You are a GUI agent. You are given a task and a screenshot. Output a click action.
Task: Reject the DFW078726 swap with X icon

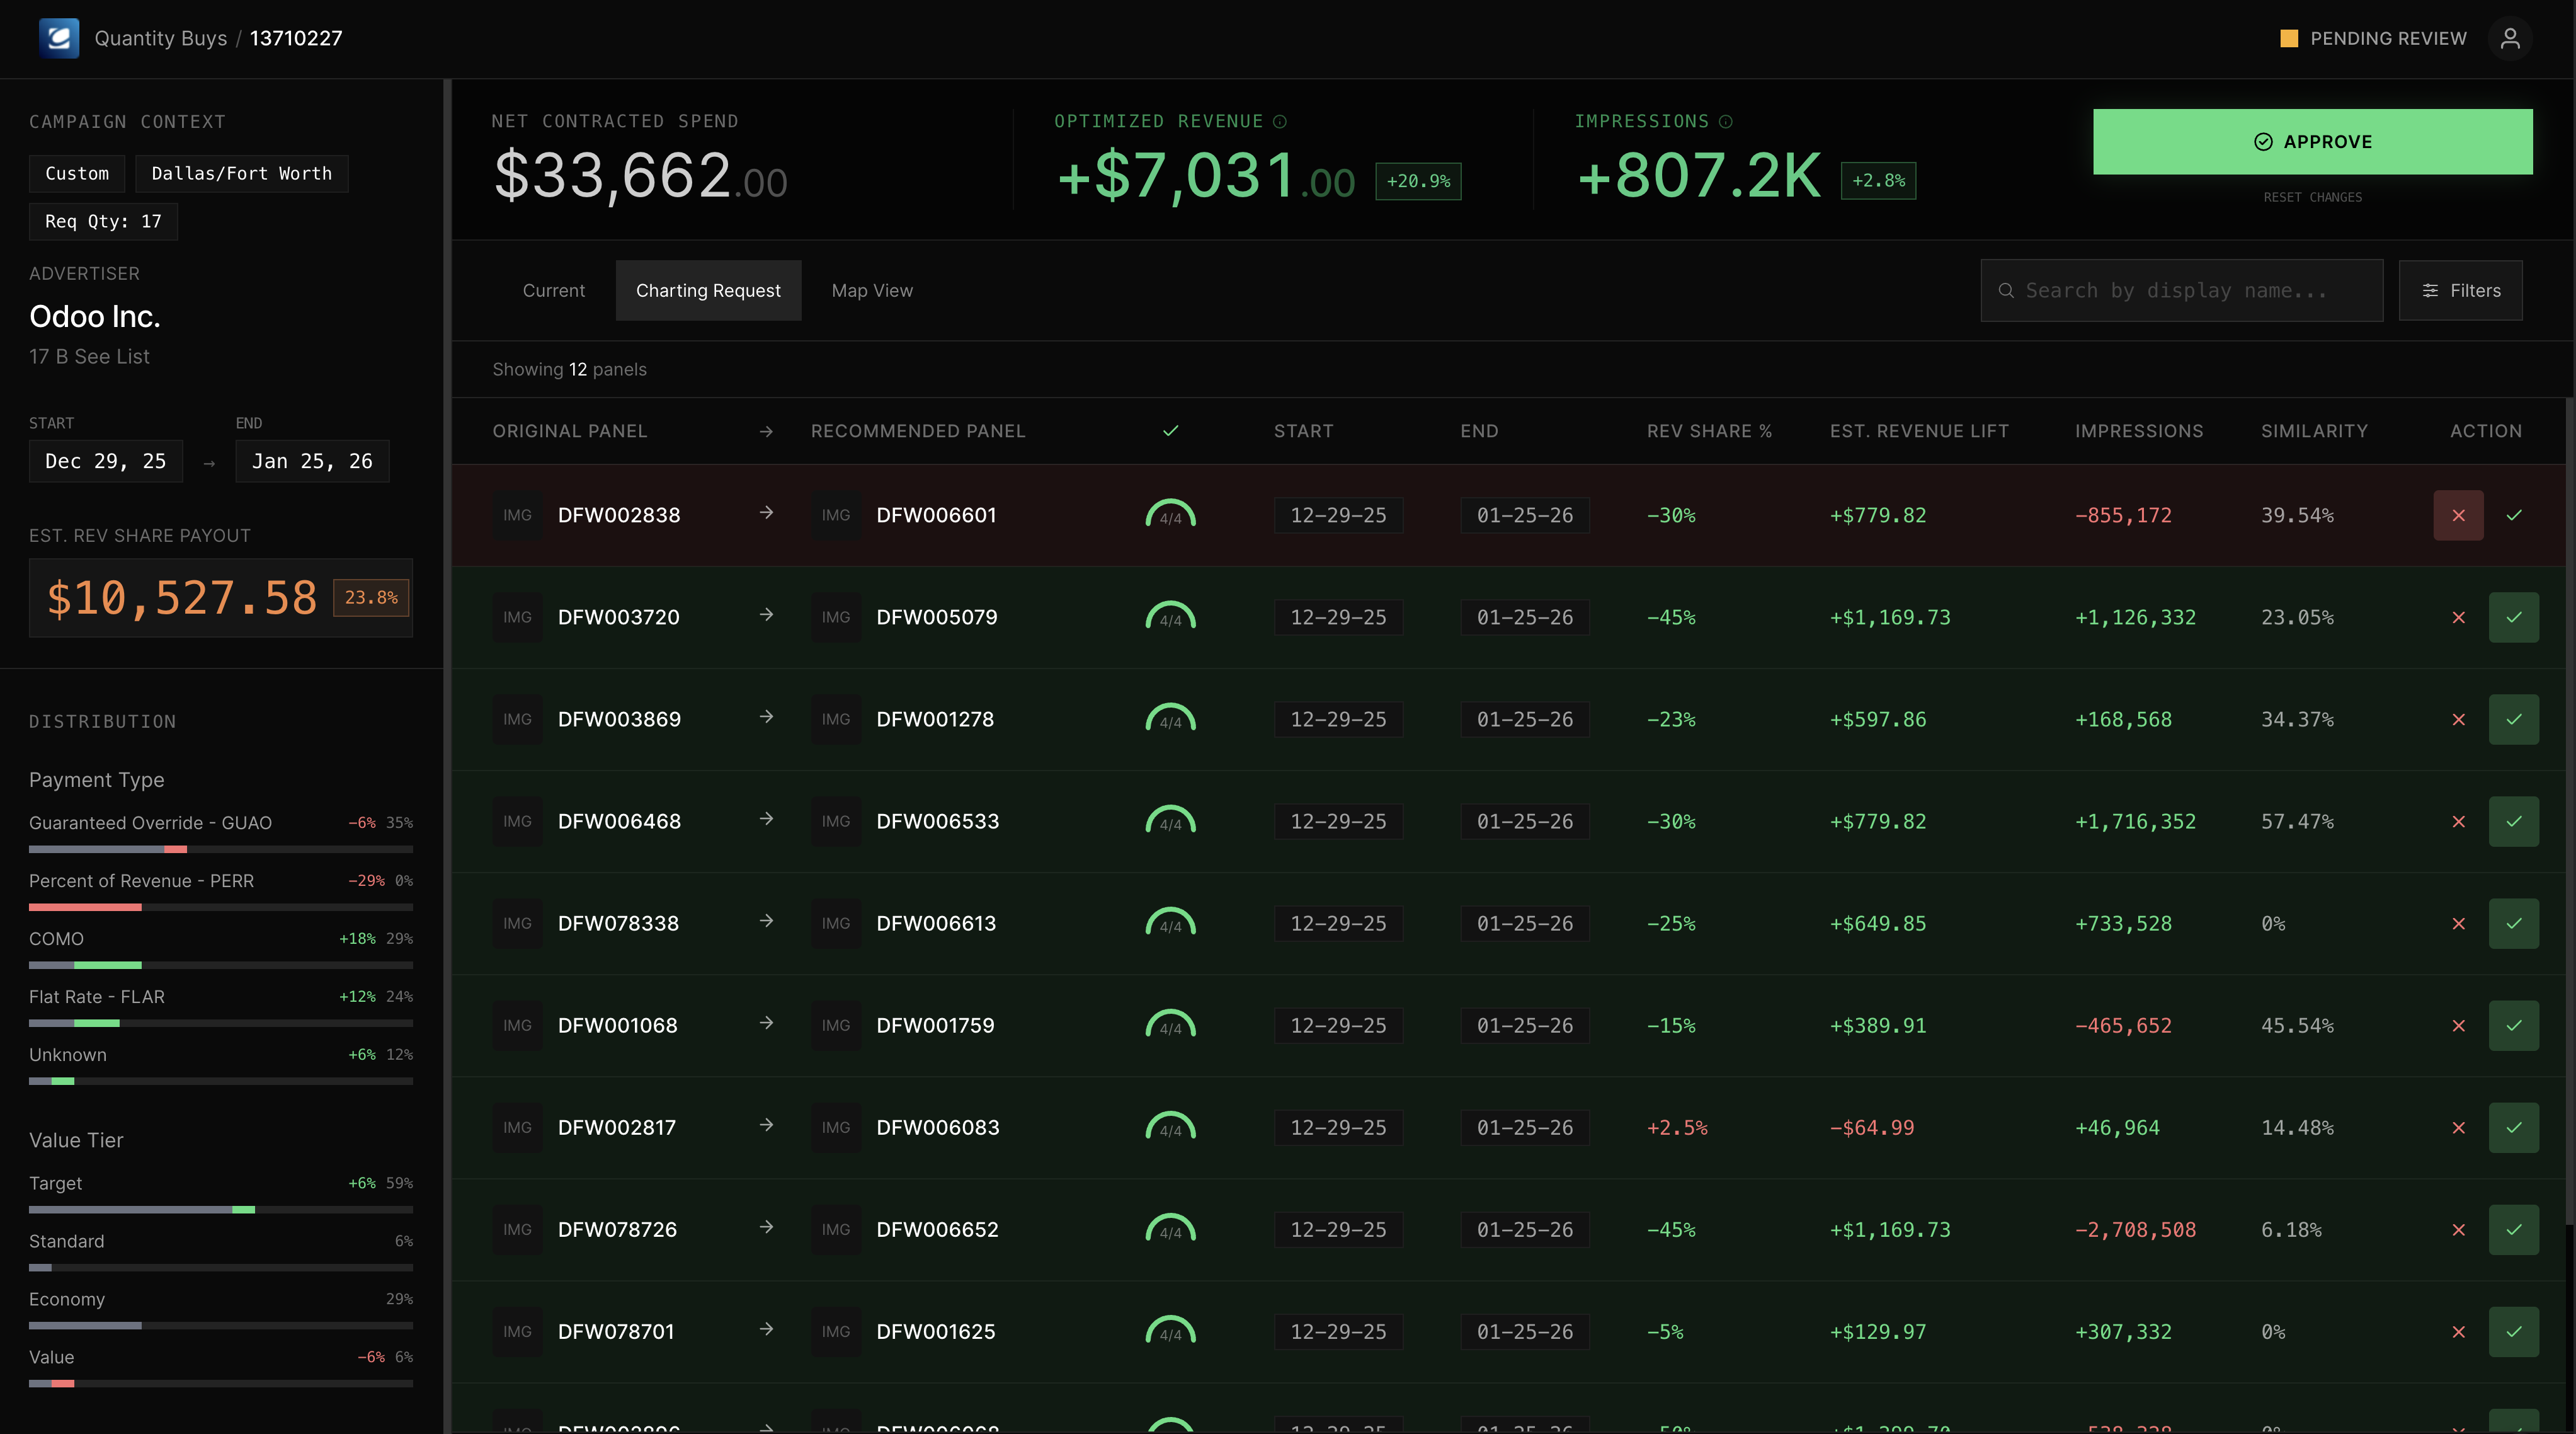(x=2458, y=1230)
